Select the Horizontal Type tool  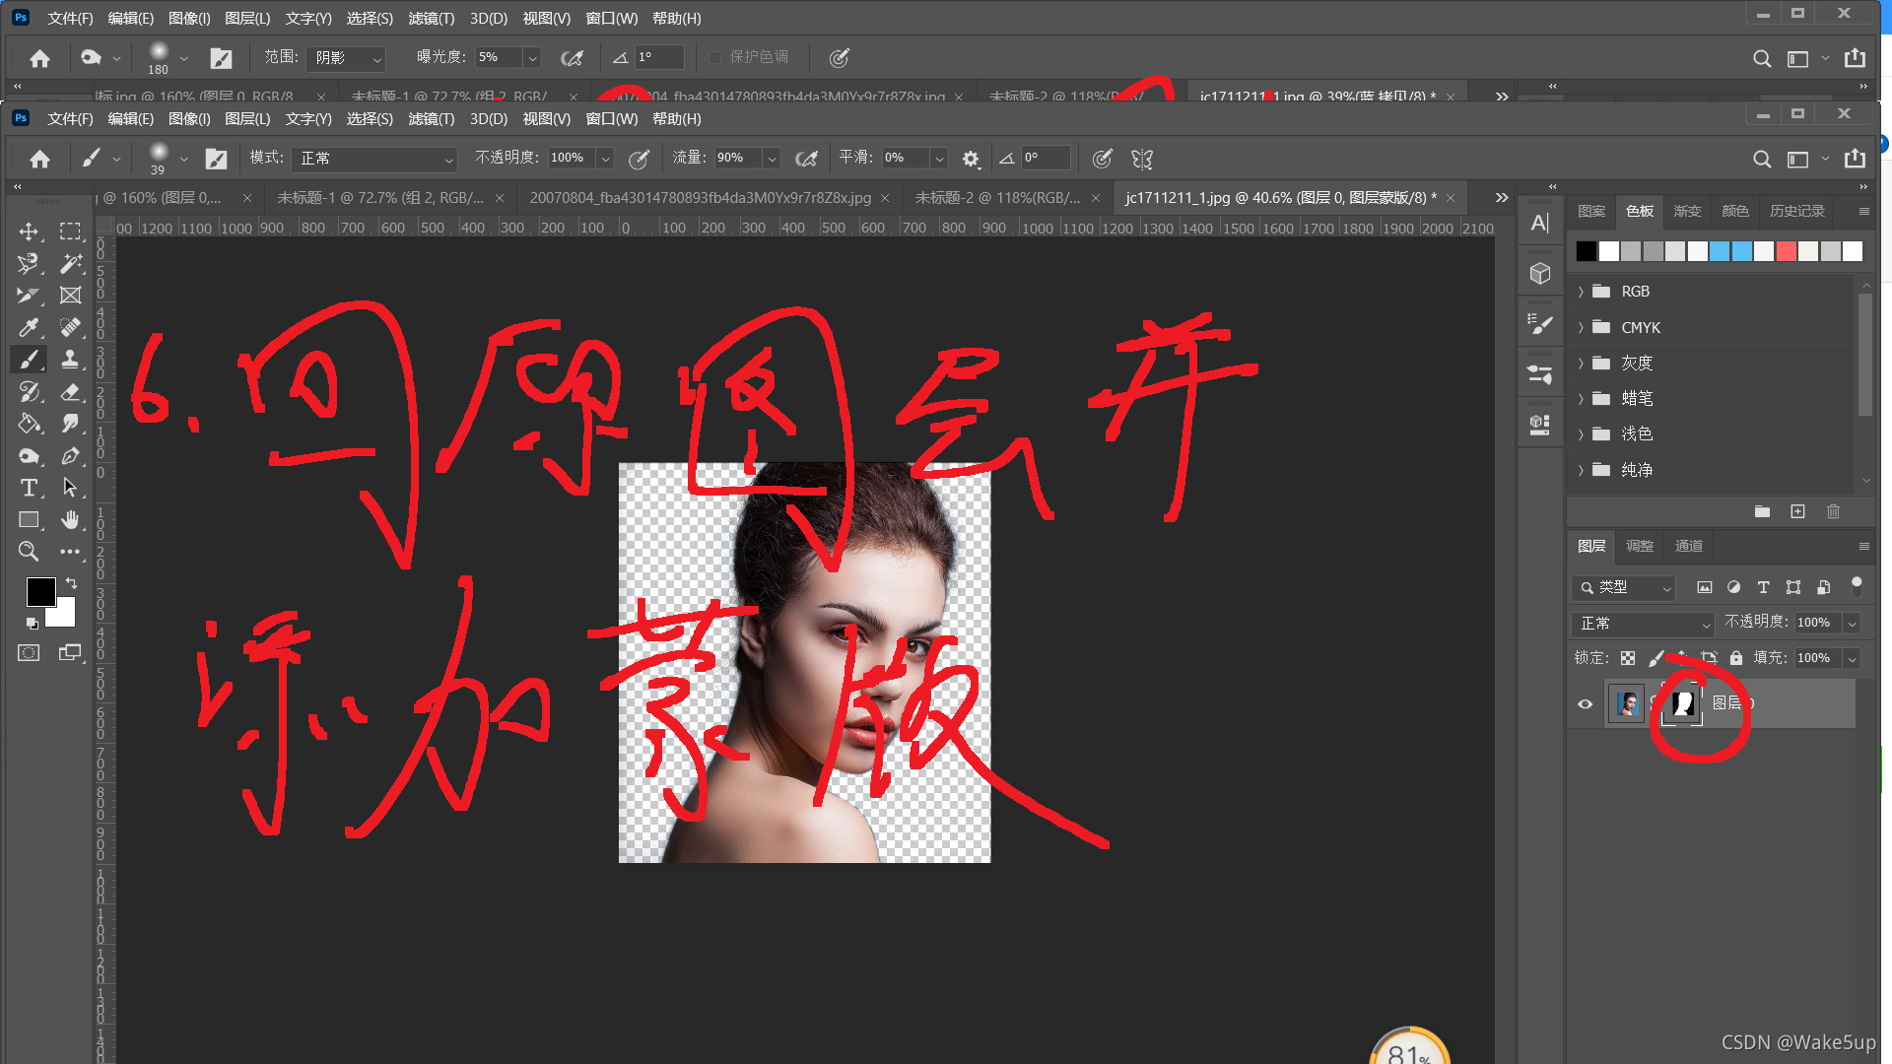pyautogui.click(x=29, y=488)
